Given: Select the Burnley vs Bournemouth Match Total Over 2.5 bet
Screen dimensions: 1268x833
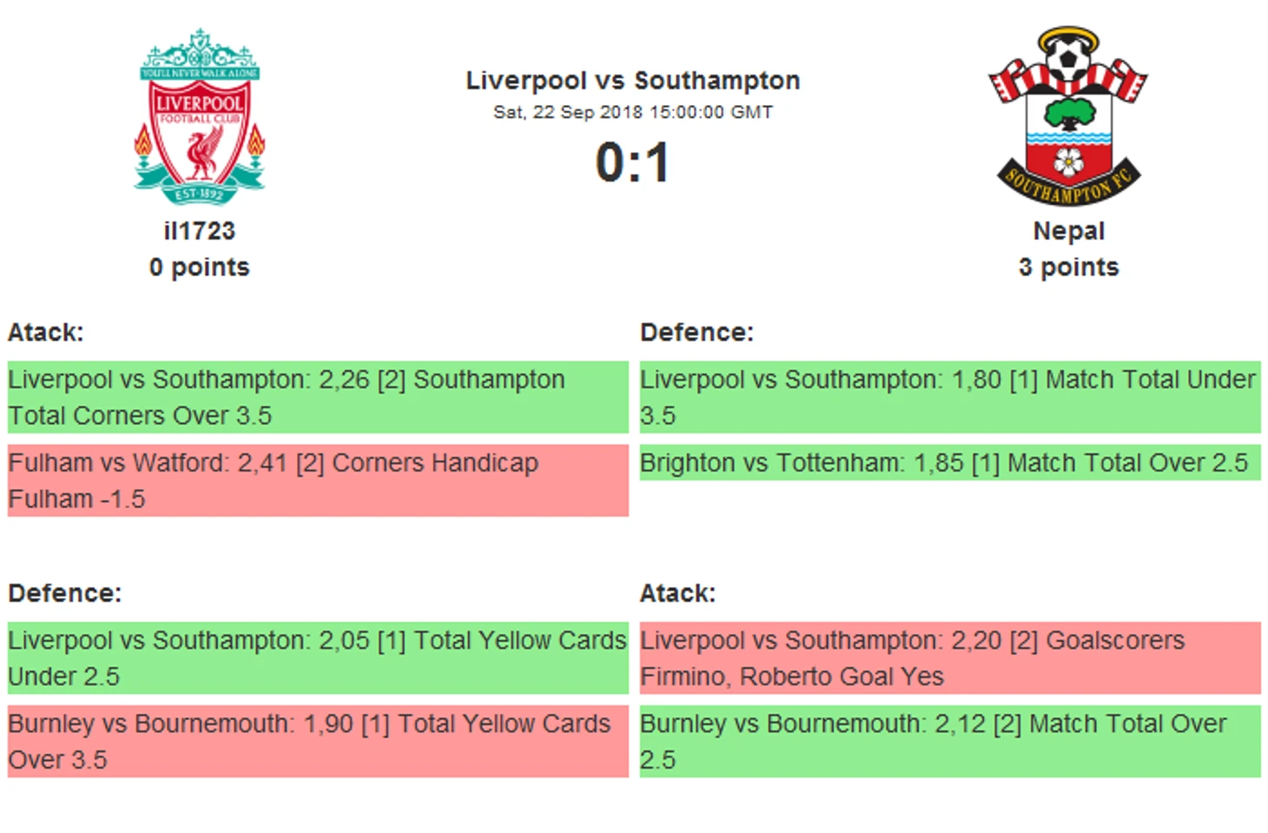Looking at the screenshot, I should tap(950, 741).
